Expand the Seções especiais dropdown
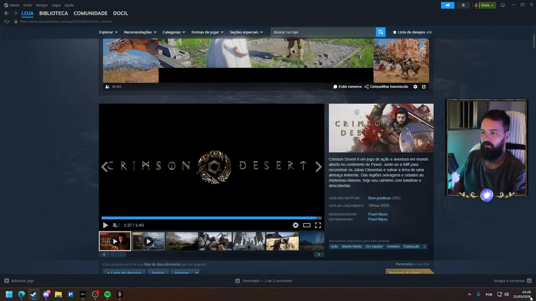This screenshot has width=536, height=301. coord(246,32)
